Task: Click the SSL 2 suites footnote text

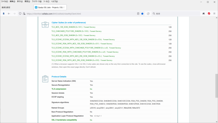Action: pos(108,66)
